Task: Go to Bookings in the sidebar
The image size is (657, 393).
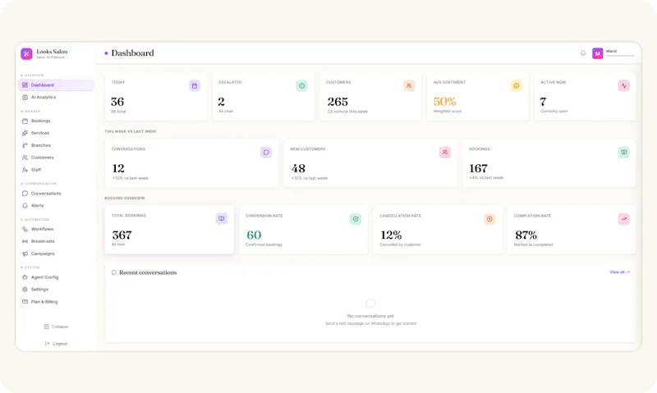Action: coord(56,121)
